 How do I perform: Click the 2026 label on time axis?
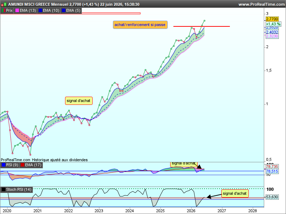pos(191,211)
